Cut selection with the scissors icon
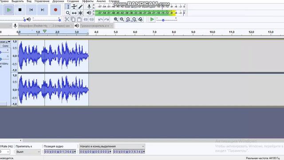 [67, 19]
